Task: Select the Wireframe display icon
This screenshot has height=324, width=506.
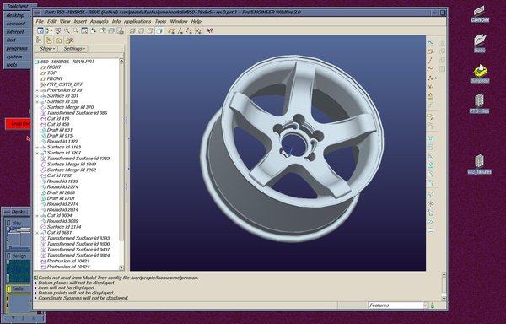Action: (x=132, y=31)
